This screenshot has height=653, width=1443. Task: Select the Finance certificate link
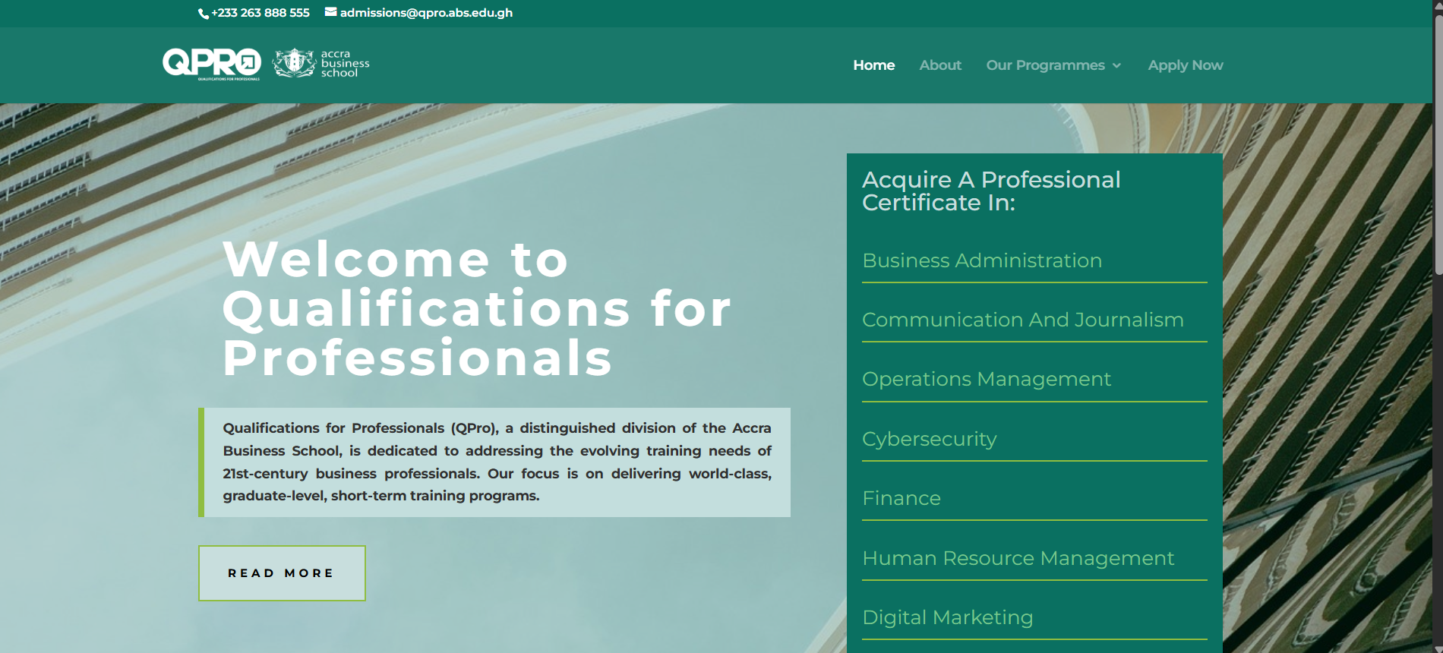pyautogui.click(x=901, y=498)
